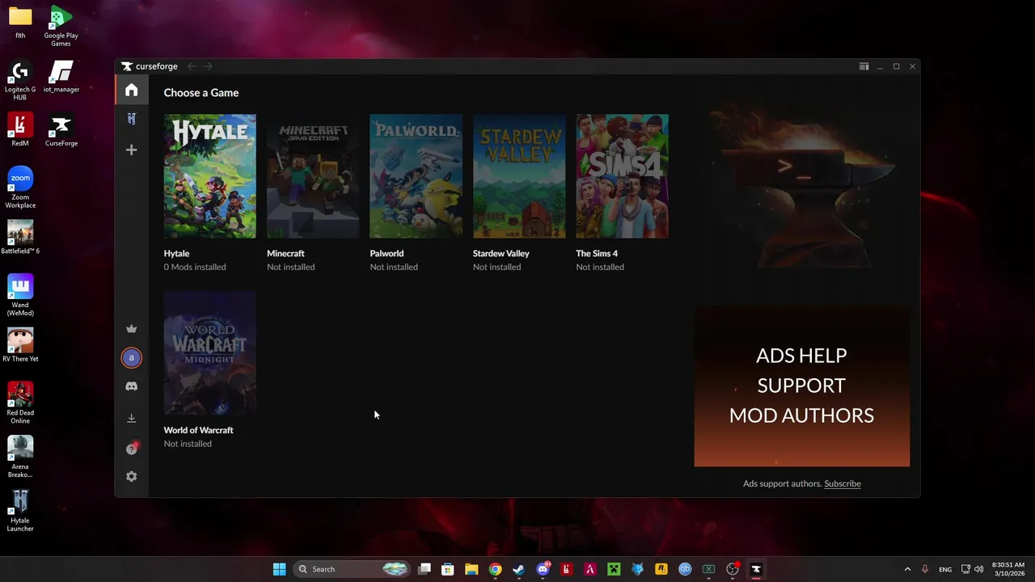Viewport: 1035px width, 582px height.
Task: Open File Explorer from the taskbar
Action: click(x=471, y=569)
